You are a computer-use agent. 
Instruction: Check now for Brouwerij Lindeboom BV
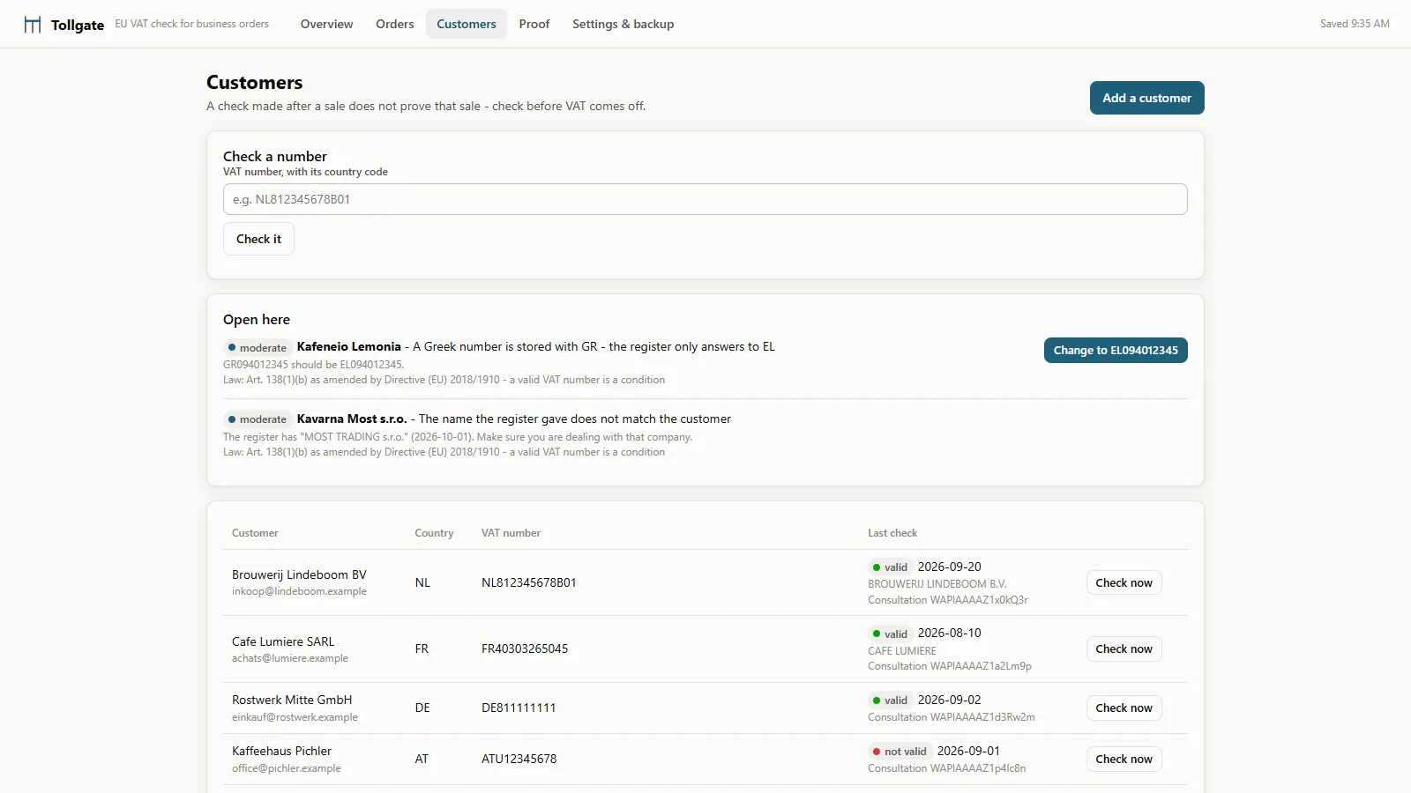(x=1124, y=582)
